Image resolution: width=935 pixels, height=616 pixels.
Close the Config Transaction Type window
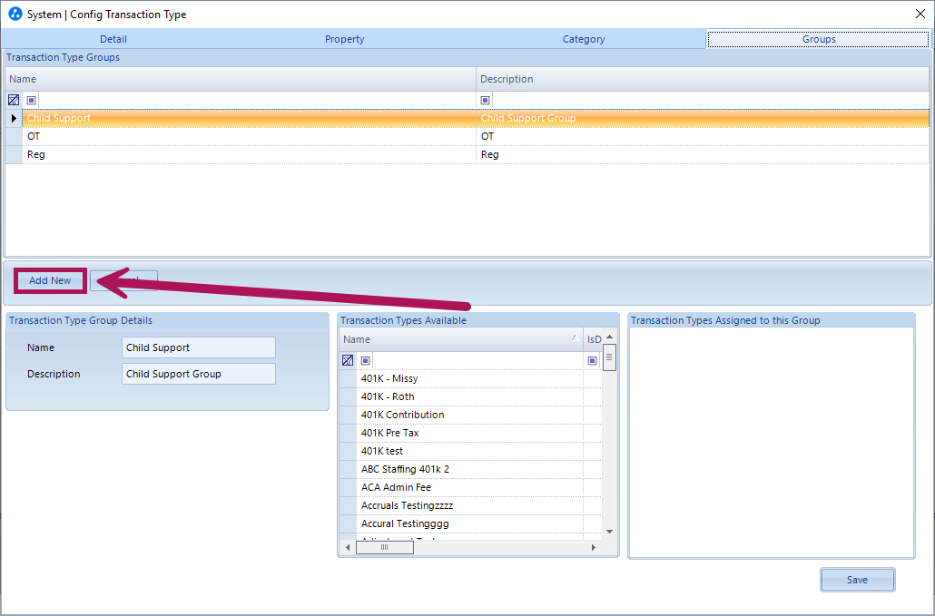pyautogui.click(x=920, y=14)
